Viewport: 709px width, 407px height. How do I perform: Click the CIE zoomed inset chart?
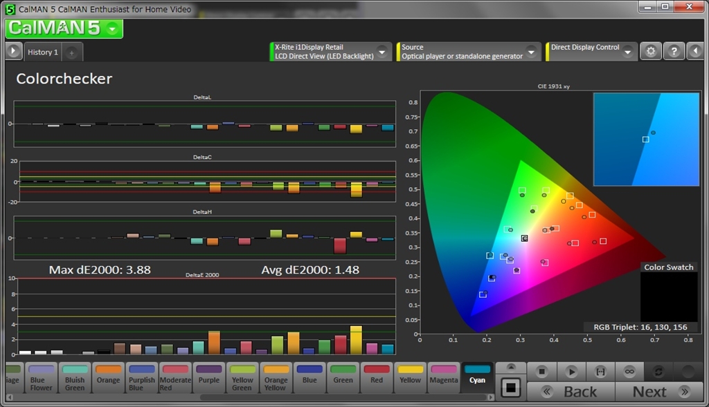click(646, 139)
